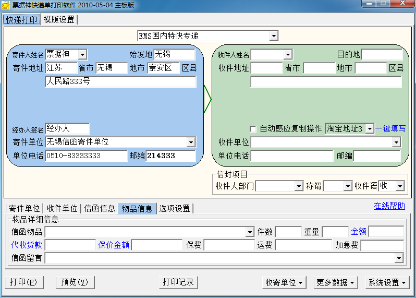Expand the 收件人姓名 dropdown
Viewport: 416px width, 298px height.
click(x=288, y=55)
